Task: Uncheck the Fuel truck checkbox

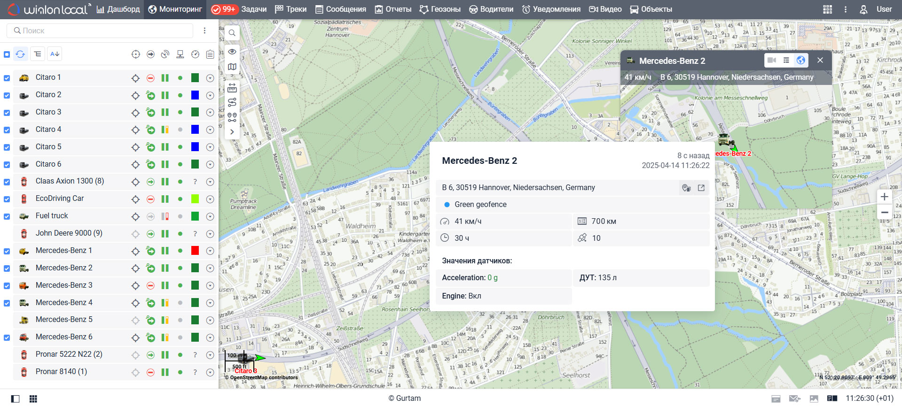Action: pyautogui.click(x=7, y=216)
